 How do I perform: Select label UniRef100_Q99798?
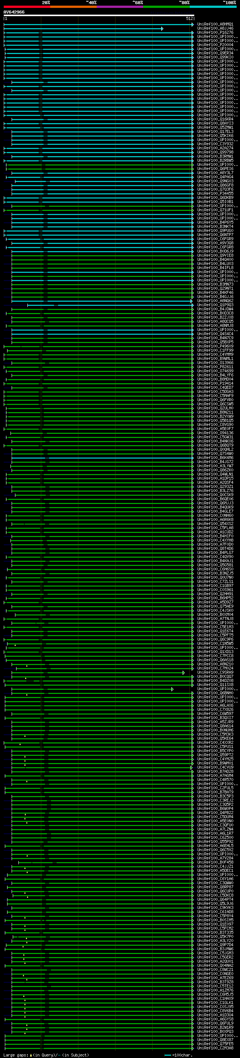[x=215, y=152]
